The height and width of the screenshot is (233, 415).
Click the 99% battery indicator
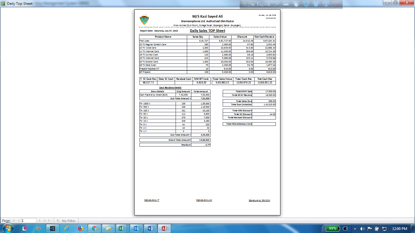pyautogui.click(x=333, y=228)
